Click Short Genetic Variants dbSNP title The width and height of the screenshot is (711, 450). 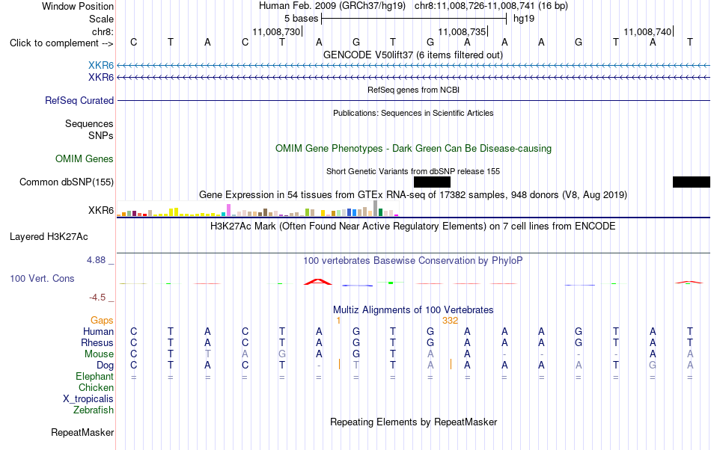pyautogui.click(x=413, y=172)
